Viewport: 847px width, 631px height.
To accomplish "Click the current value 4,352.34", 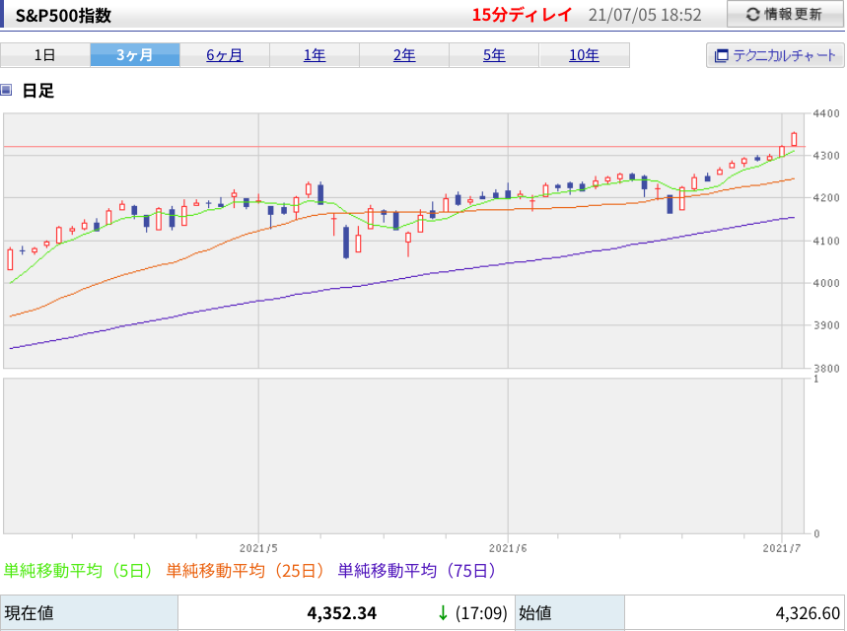I will [341, 613].
